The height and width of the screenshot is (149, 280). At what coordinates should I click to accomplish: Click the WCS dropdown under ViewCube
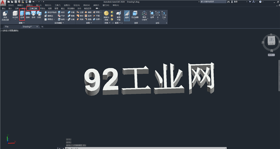coord(271,55)
